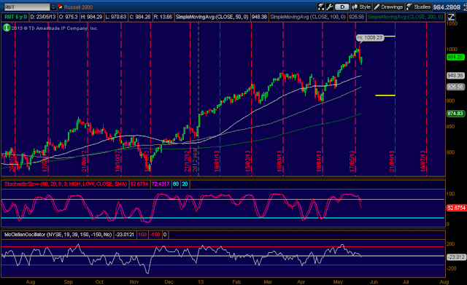Click the red 52.6754 stochastic value cell
The height and width of the screenshot is (285, 467).
coord(139,184)
